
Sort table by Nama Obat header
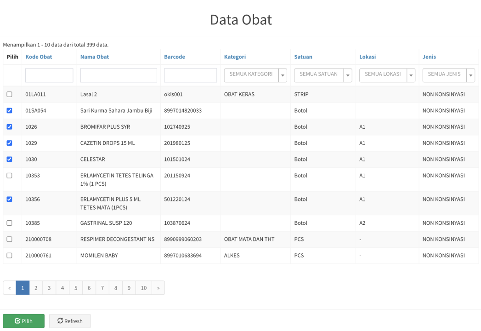click(94, 57)
